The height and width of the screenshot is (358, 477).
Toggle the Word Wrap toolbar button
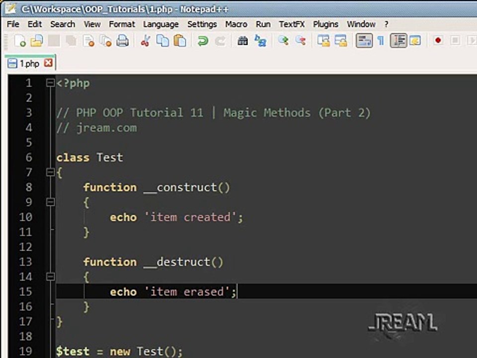pos(364,40)
